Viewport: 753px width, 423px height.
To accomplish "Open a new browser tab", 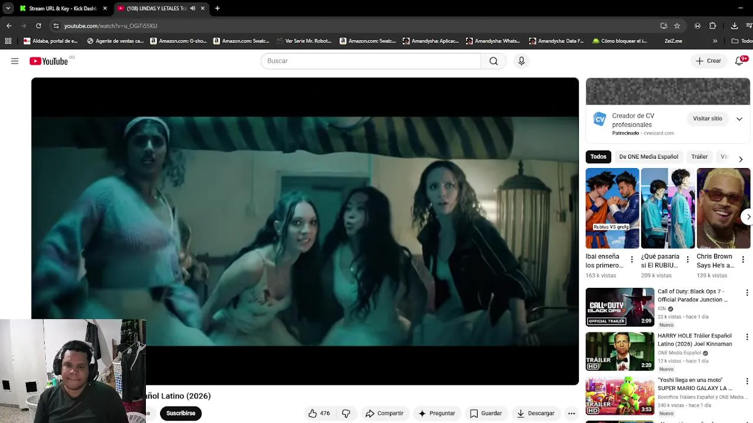I will coord(217,8).
